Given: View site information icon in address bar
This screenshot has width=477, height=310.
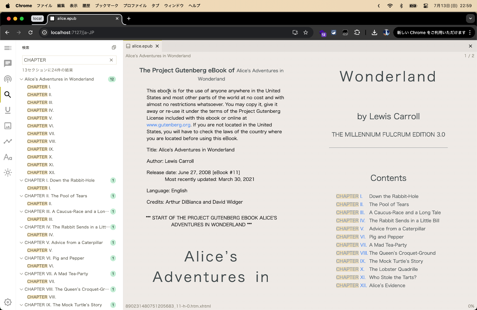Looking at the screenshot, I should (44, 32).
